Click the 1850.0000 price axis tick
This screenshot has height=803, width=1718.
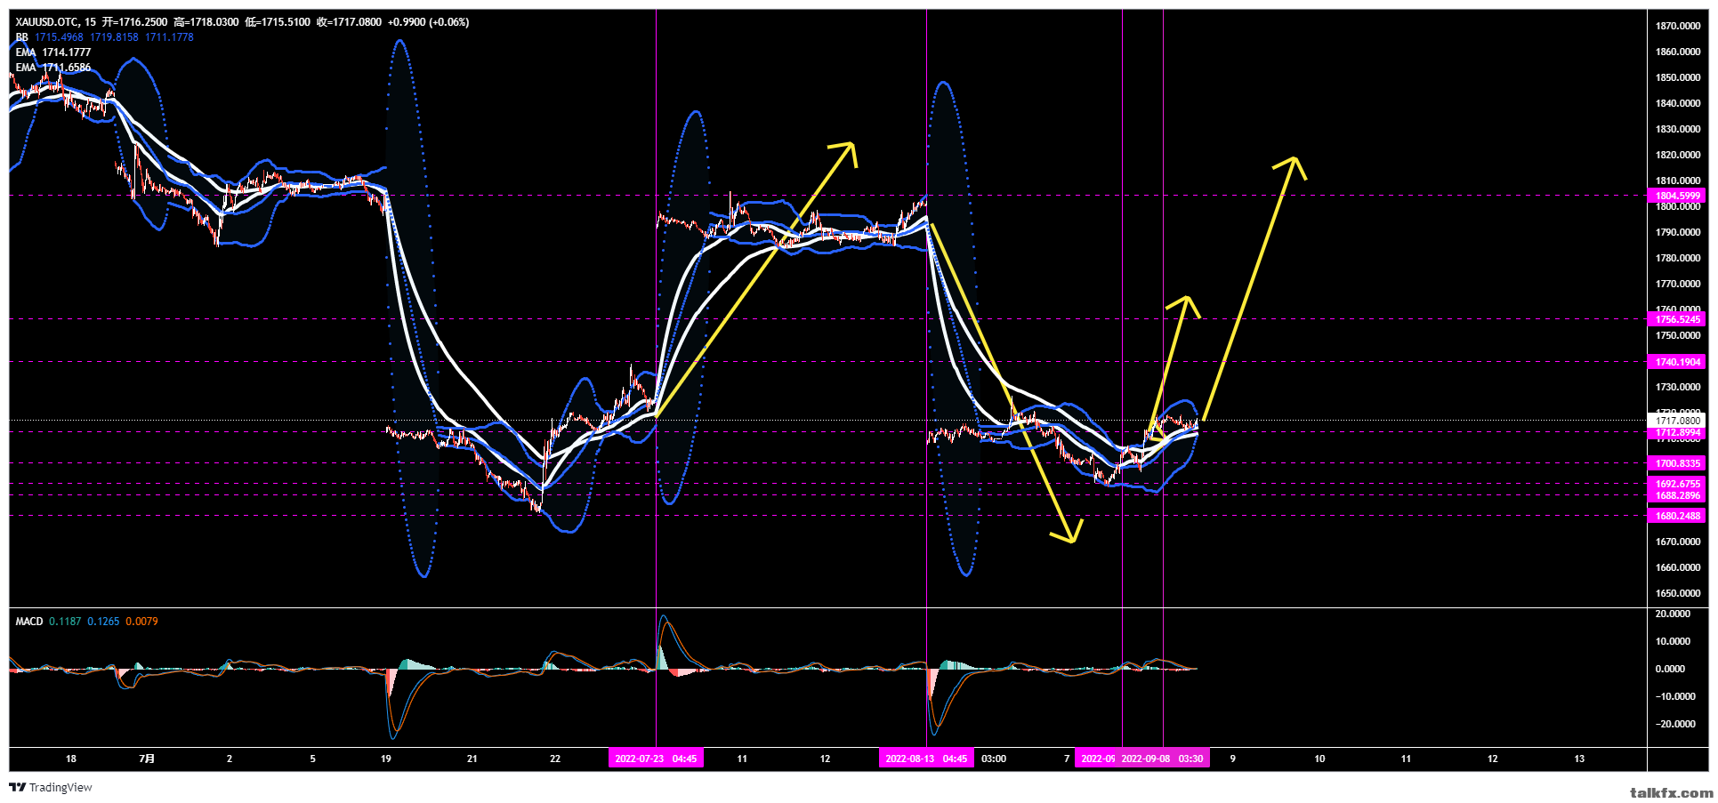1678,77
